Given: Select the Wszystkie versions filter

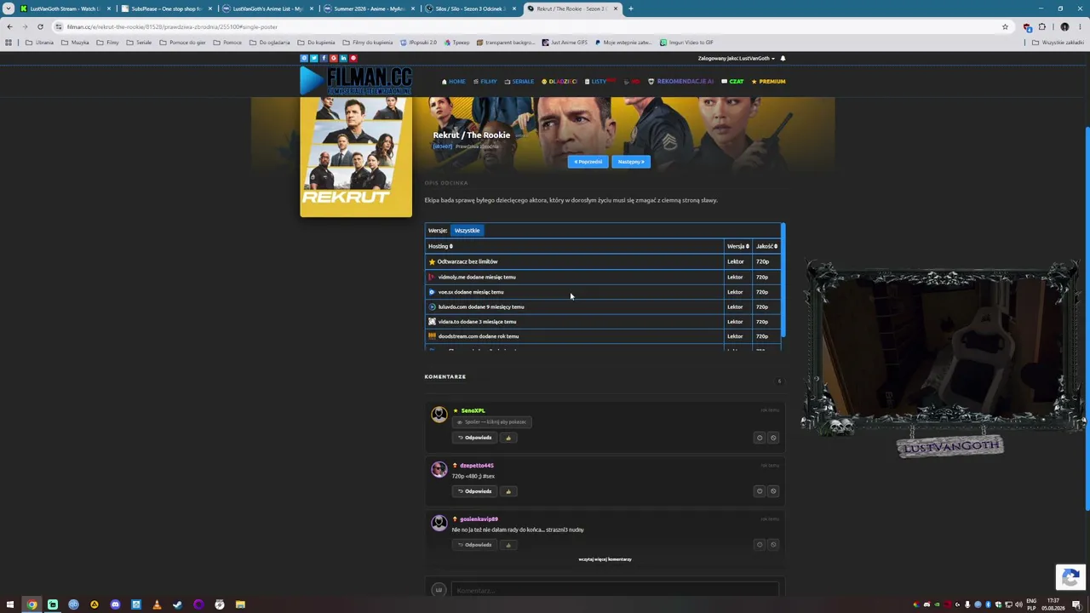Looking at the screenshot, I should pos(467,231).
